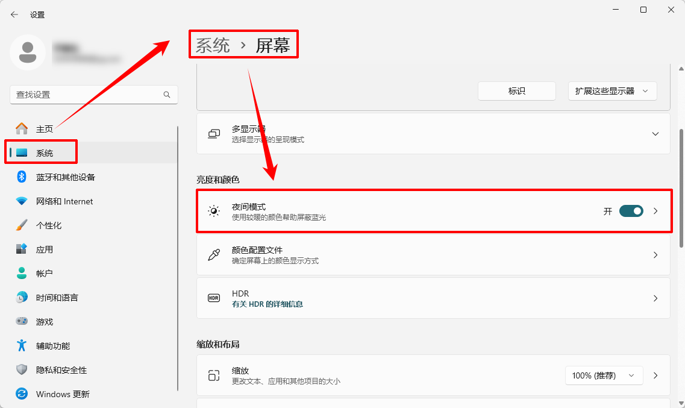Open 颜色配置文件 with its chevron
Viewport: 685px width, 408px height.
coord(655,255)
